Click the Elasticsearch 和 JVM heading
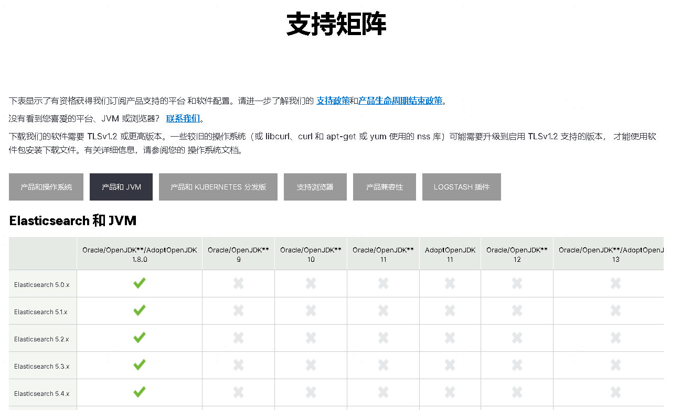The height and width of the screenshot is (410, 681). (x=73, y=221)
